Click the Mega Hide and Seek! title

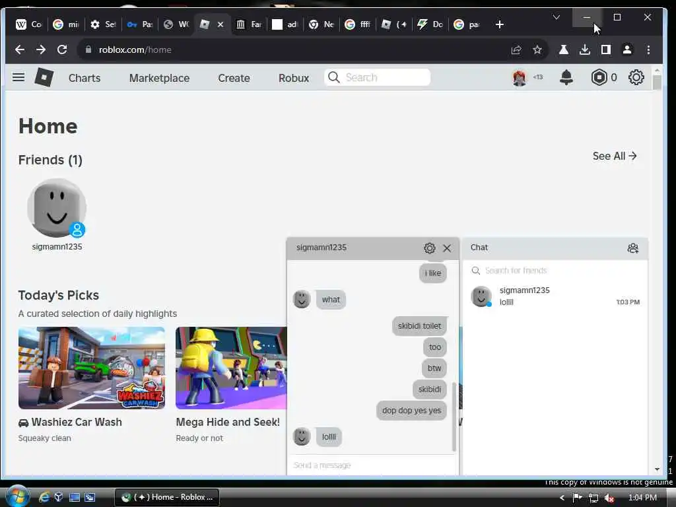click(228, 422)
